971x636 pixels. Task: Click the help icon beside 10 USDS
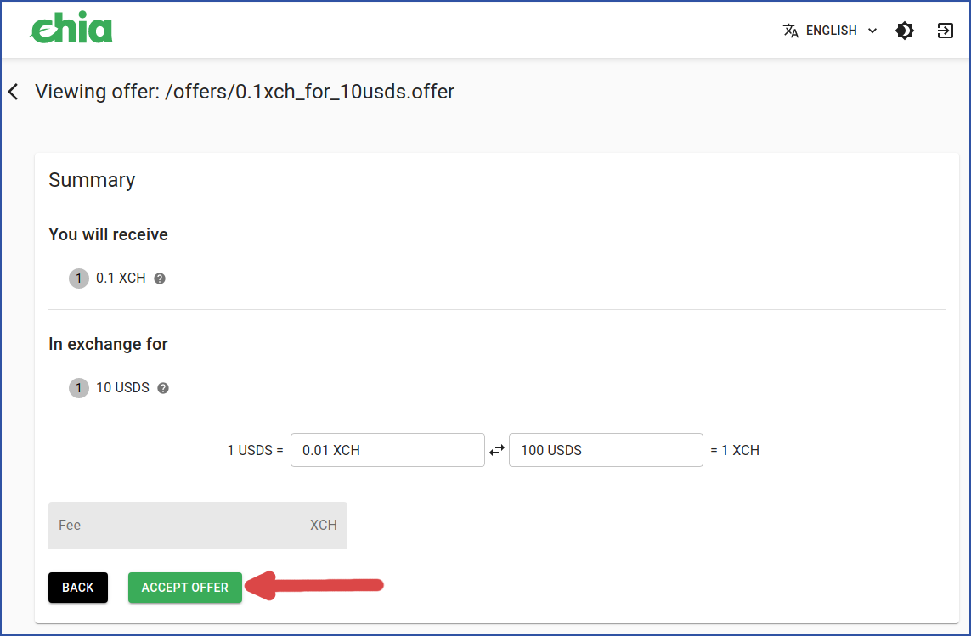163,388
